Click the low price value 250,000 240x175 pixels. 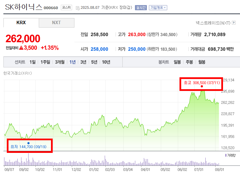[137, 49]
